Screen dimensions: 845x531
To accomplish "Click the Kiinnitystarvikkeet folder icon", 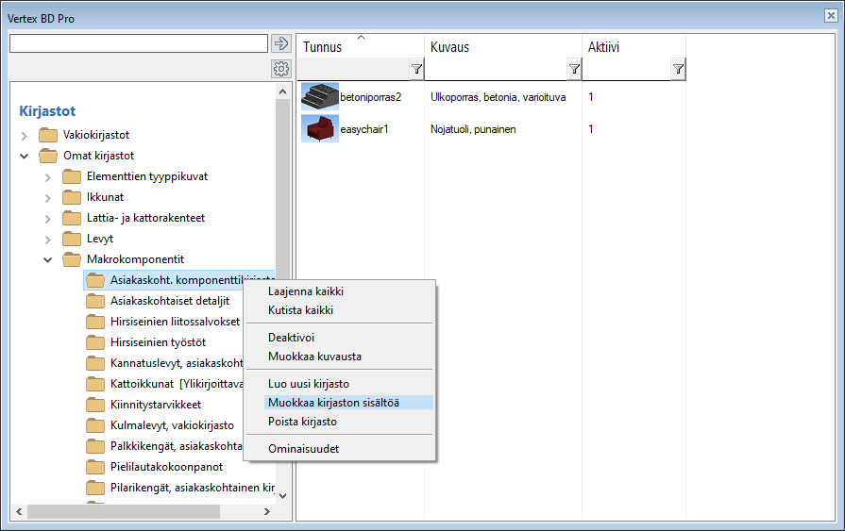I will 95,405.
